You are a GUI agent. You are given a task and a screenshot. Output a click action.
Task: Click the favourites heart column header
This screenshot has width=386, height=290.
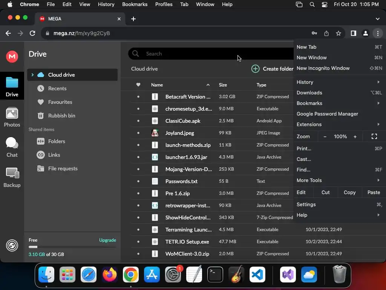138,85
